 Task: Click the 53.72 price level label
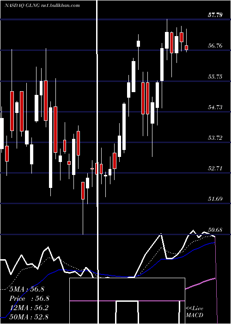[215, 138]
